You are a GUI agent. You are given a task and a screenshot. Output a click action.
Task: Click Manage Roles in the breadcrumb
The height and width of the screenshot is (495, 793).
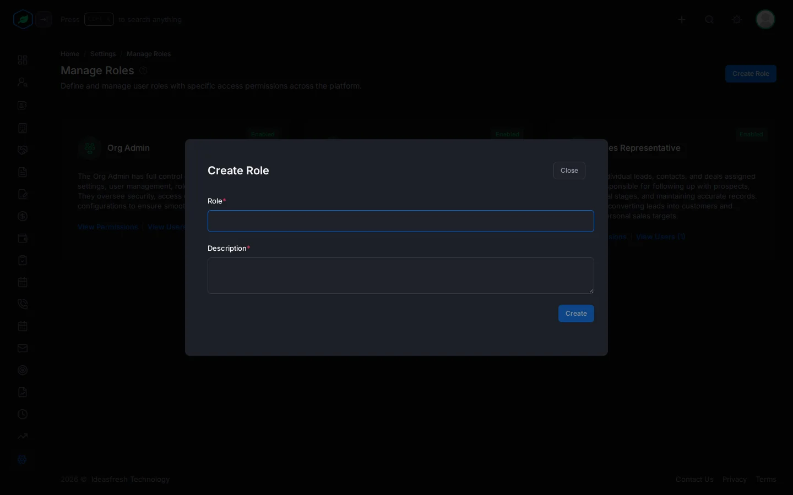coord(149,54)
